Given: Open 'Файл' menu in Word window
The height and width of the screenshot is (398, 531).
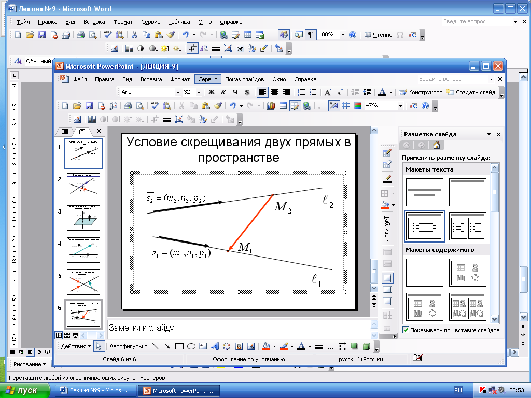Looking at the screenshot, I should coord(23,22).
